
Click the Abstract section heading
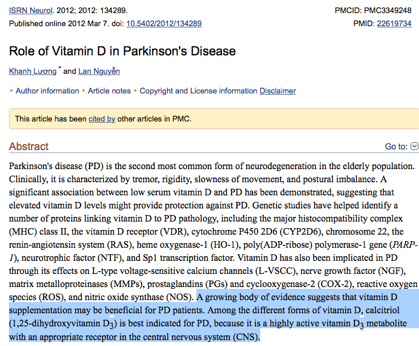click(29, 146)
